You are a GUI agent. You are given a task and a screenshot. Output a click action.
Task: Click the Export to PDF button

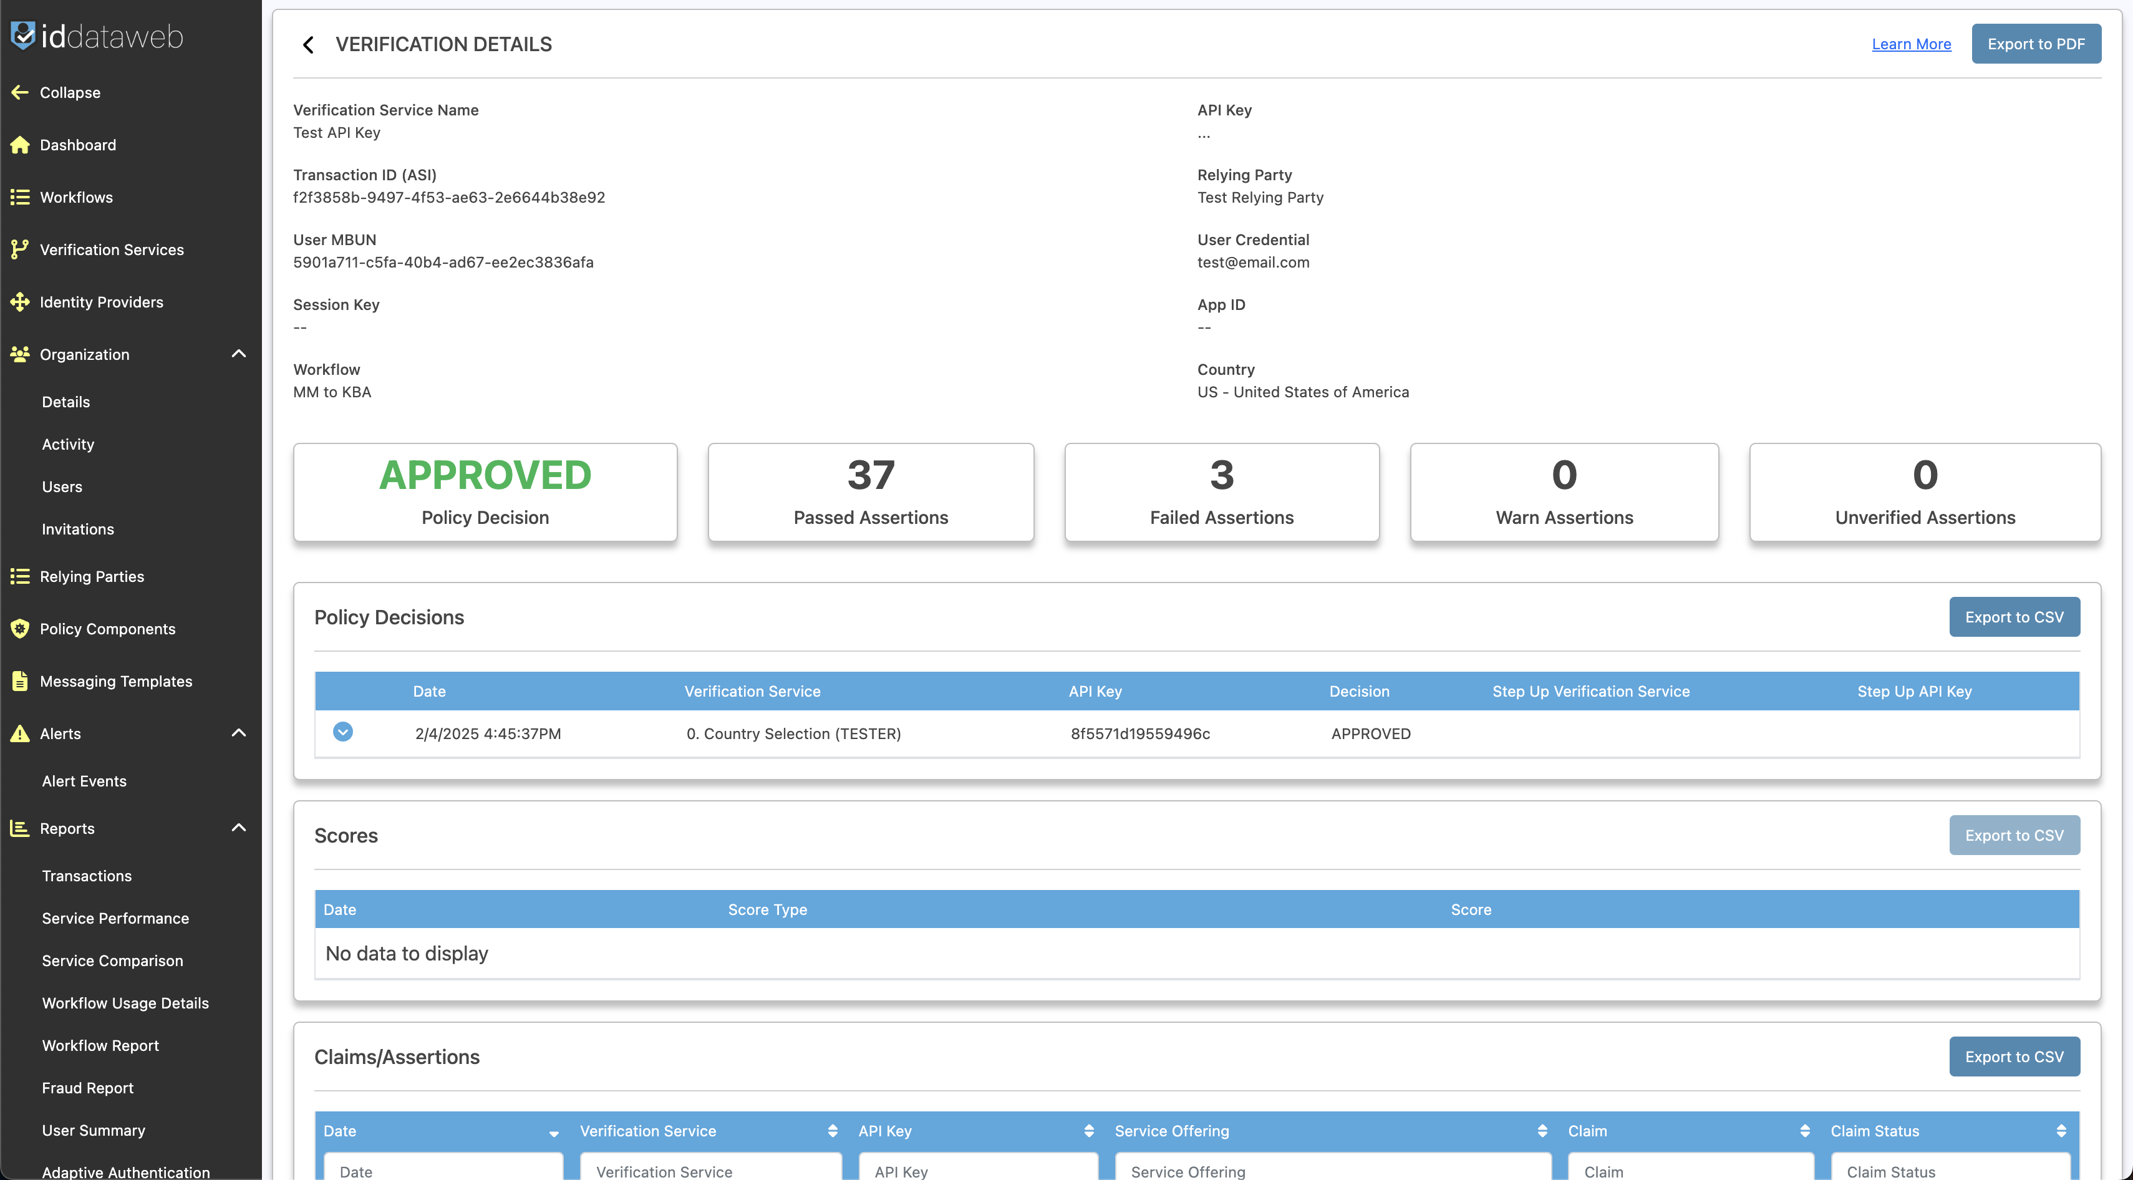(x=2036, y=44)
